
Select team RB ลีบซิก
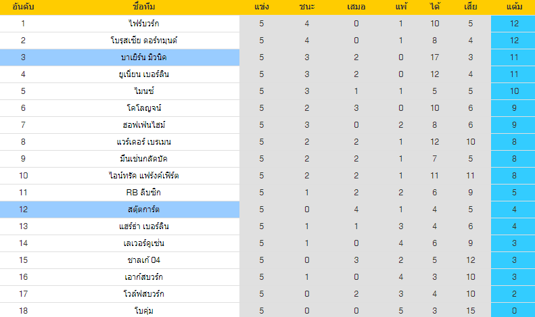(x=143, y=193)
